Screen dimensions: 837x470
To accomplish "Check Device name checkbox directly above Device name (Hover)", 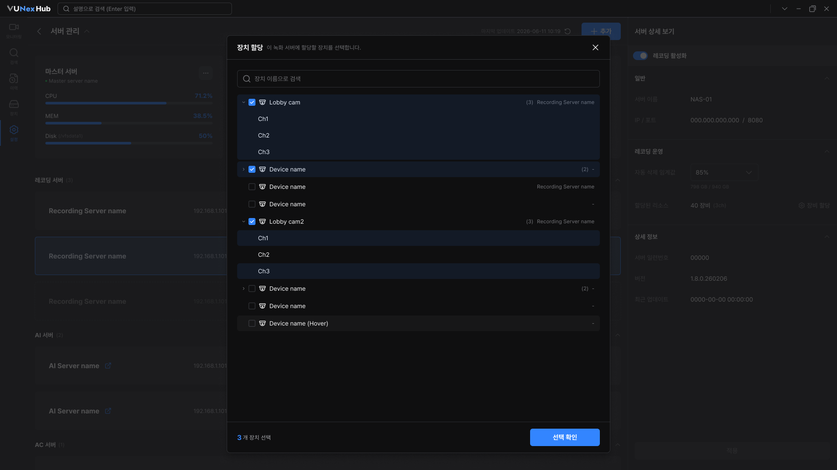I will (252, 306).
